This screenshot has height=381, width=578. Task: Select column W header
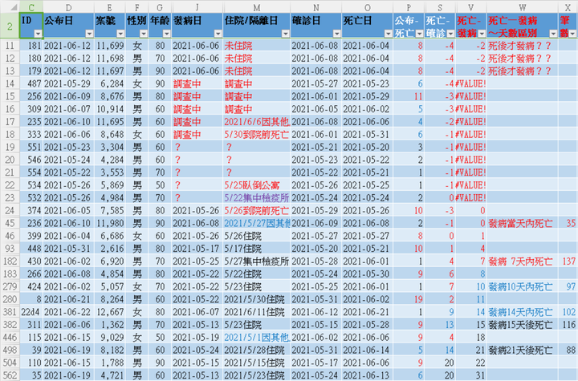pyautogui.click(x=523, y=7)
